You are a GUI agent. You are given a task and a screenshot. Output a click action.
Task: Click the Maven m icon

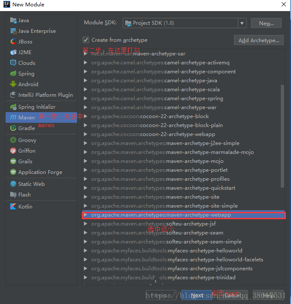pyautogui.click(x=13, y=118)
